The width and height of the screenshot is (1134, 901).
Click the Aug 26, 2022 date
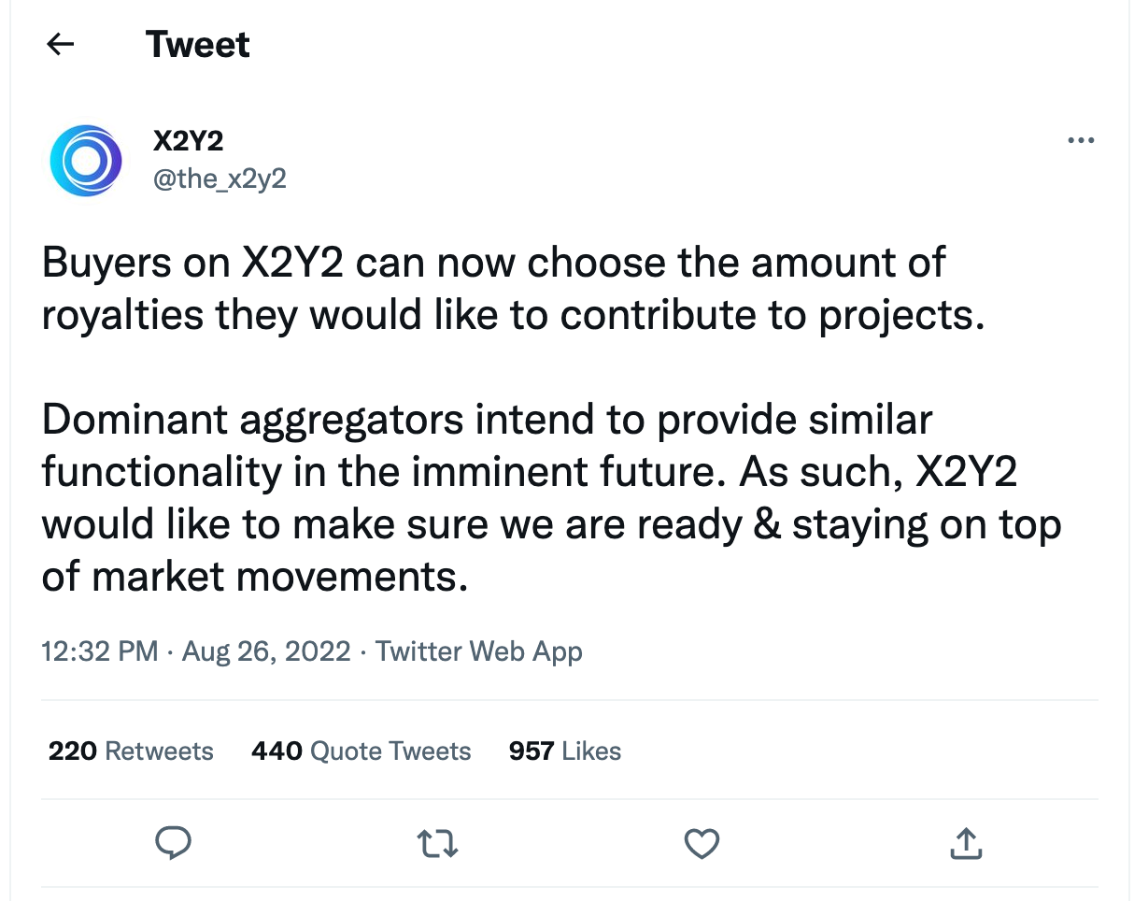pos(266,651)
